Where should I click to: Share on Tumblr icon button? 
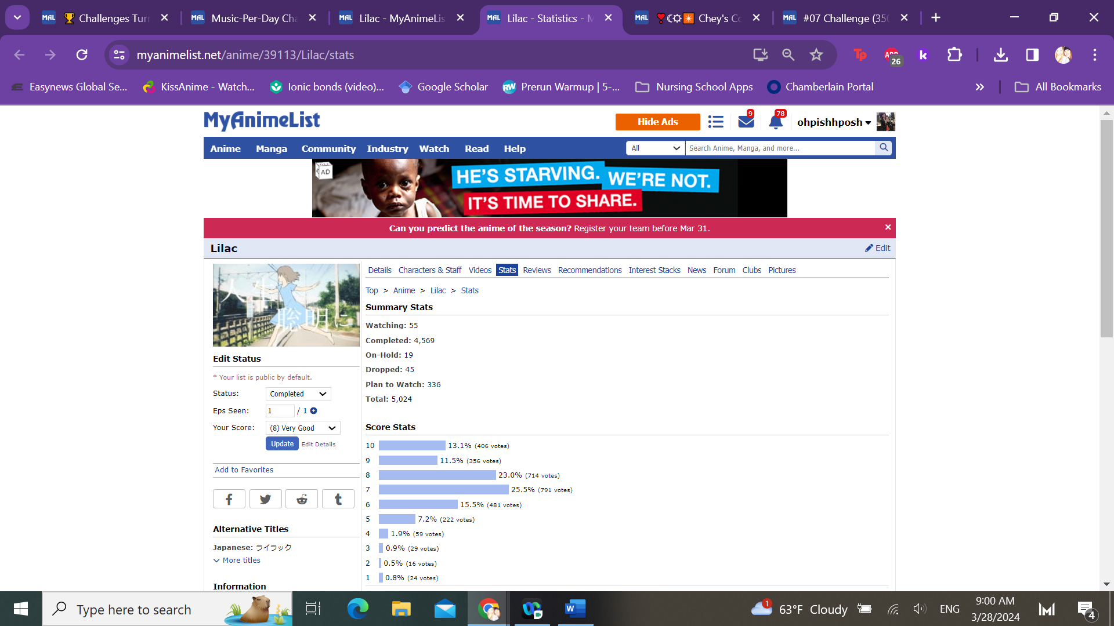338,499
